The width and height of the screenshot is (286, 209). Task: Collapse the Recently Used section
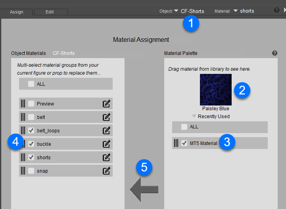coord(194,117)
